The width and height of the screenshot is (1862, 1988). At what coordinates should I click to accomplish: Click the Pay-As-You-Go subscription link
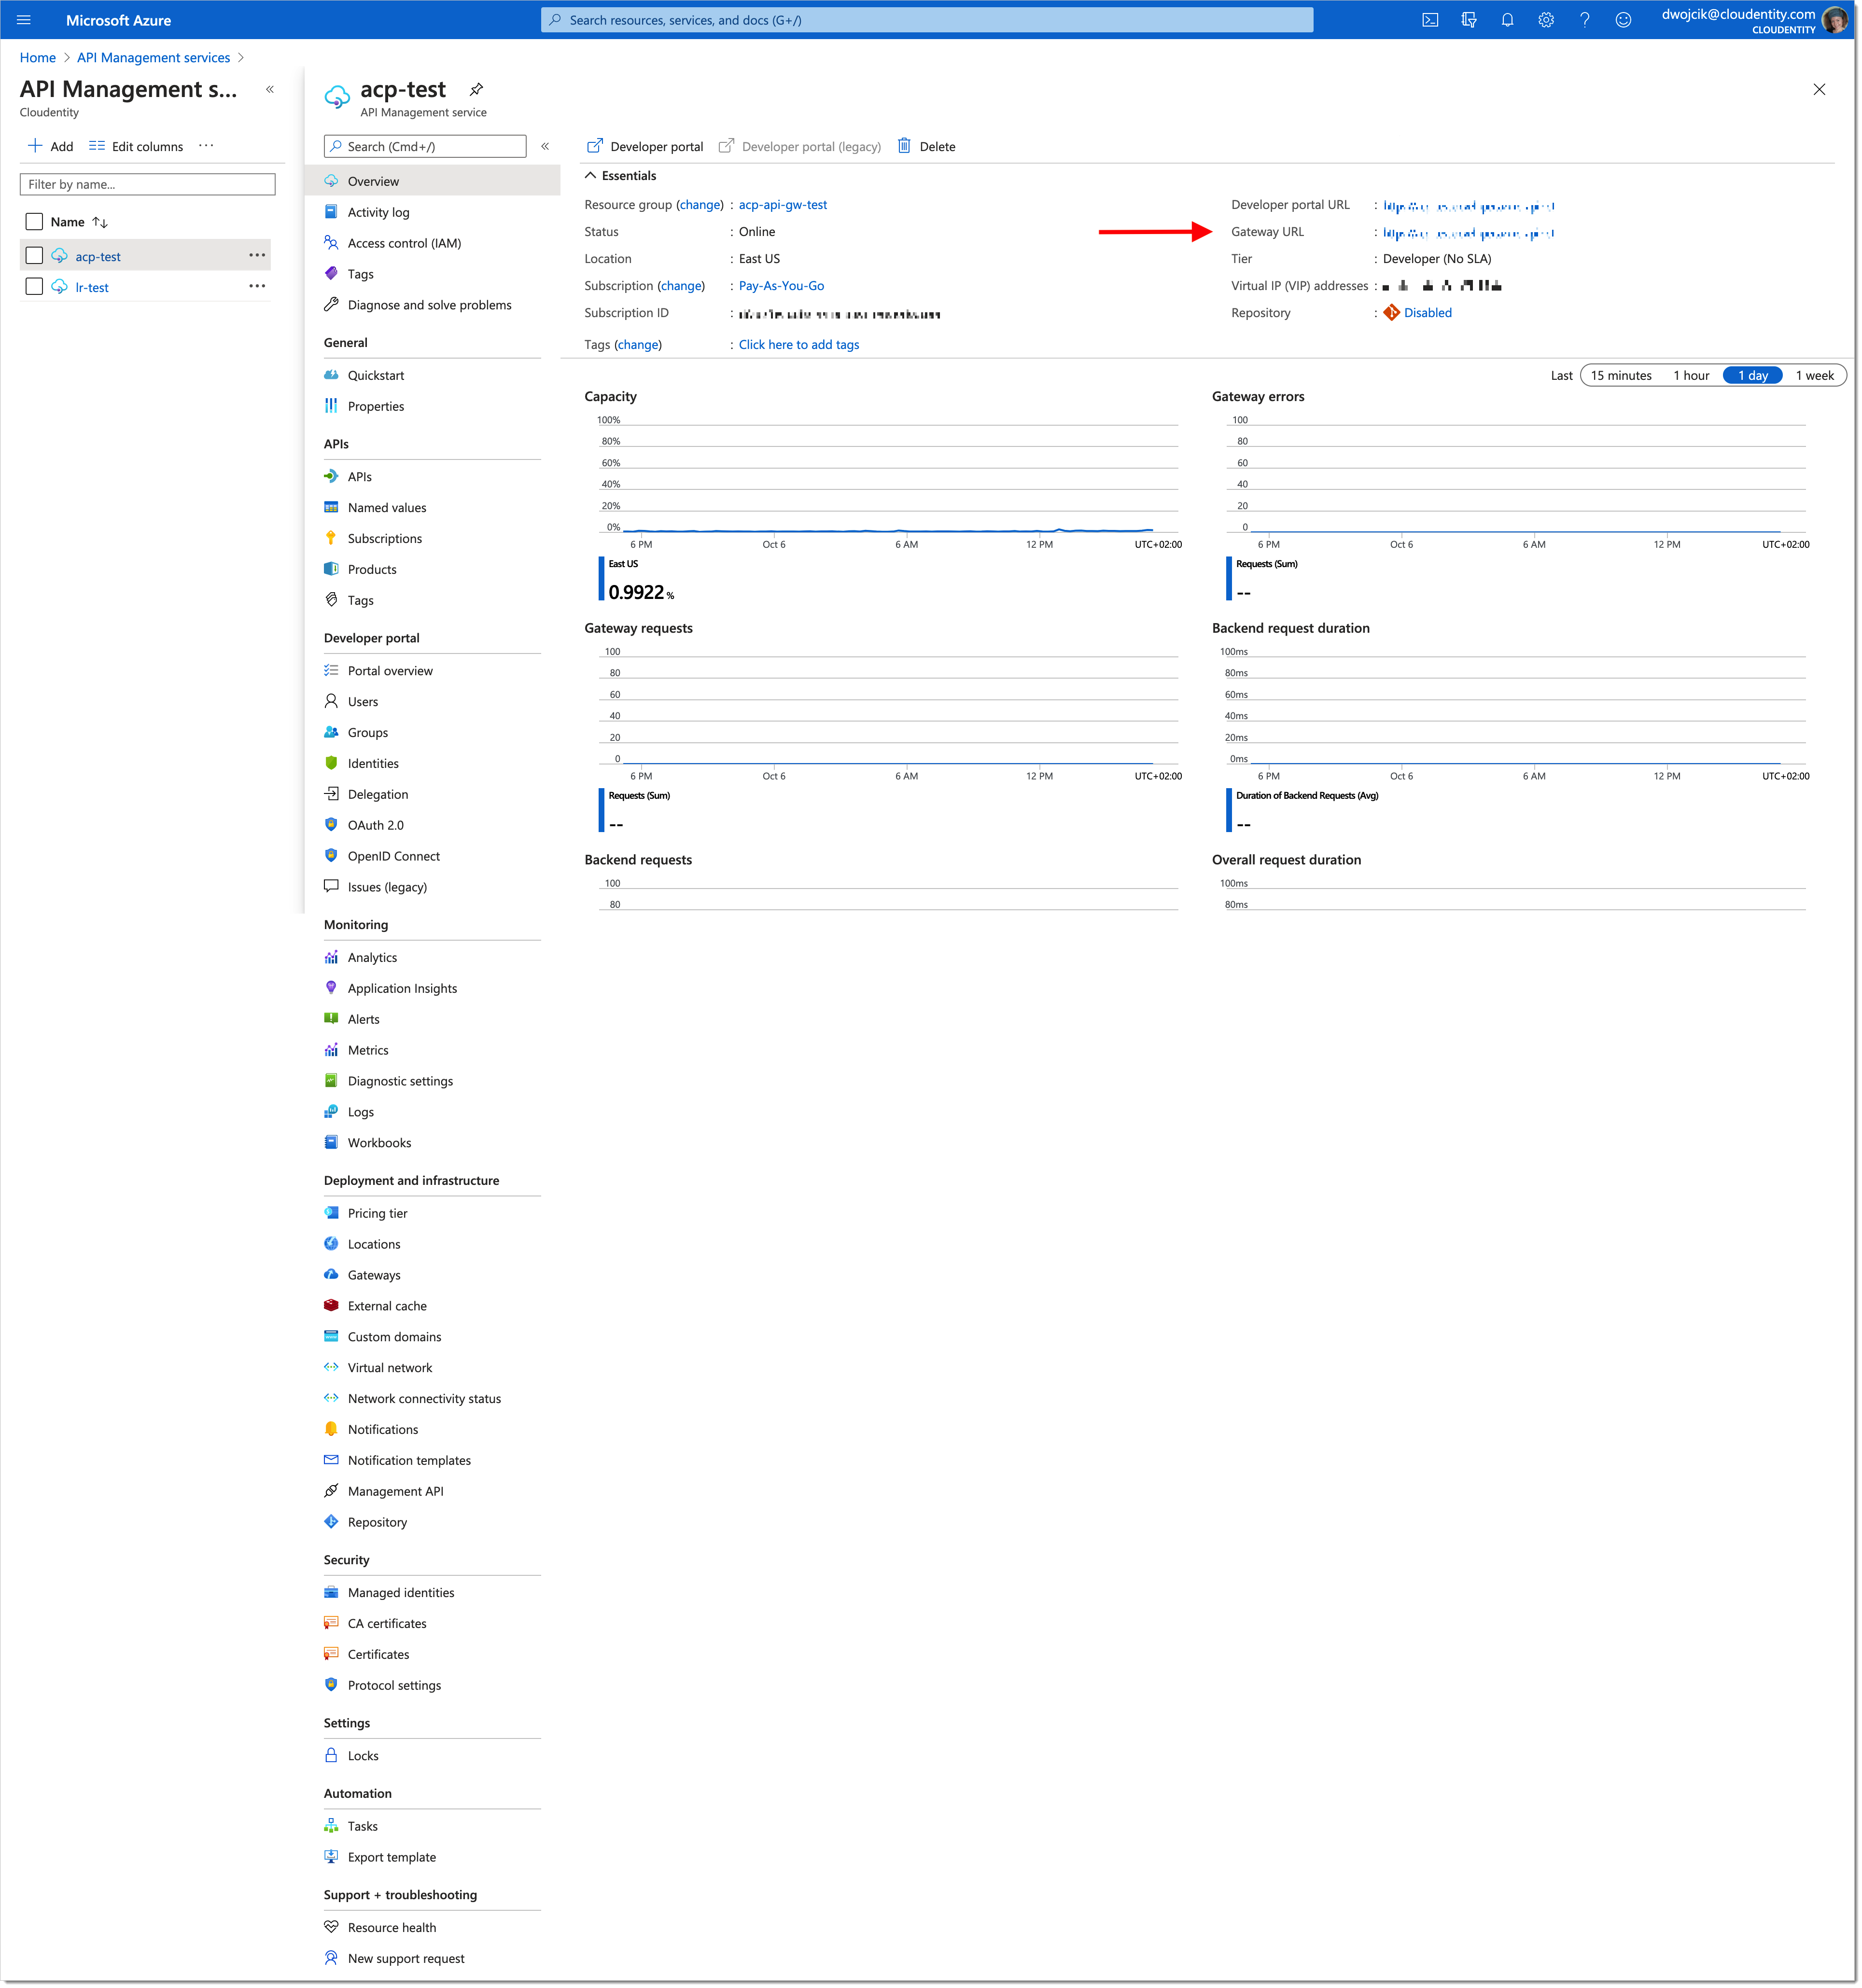[786, 287]
